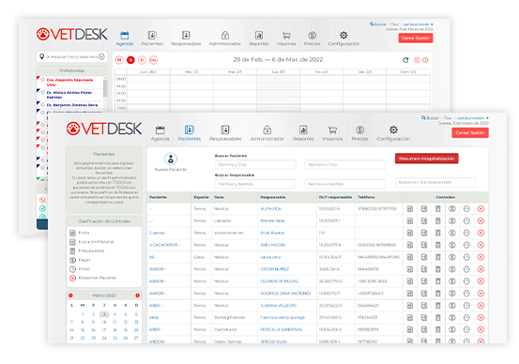Open Administrador lock icon in front window
Image resolution: width=519 pixels, height=364 pixels.
[x=267, y=129]
